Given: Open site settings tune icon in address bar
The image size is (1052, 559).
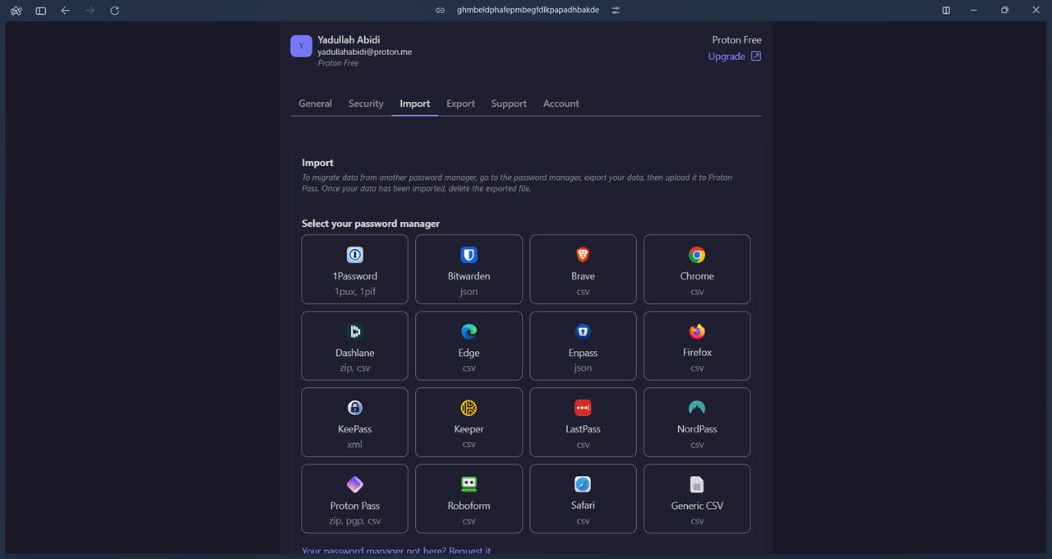Looking at the screenshot, I should pos(616,11).
